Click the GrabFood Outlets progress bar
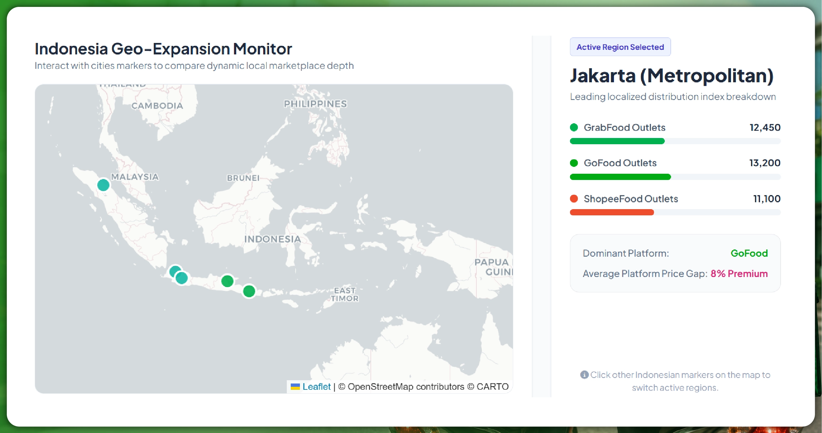822x433 pixels. tap(675, 141)
